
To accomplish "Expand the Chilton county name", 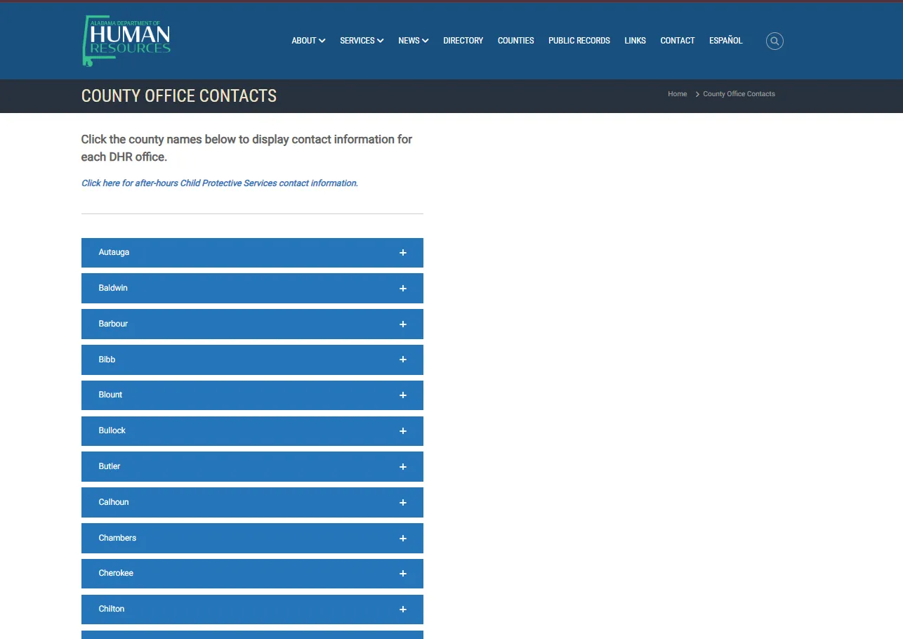I will point(112,609).
